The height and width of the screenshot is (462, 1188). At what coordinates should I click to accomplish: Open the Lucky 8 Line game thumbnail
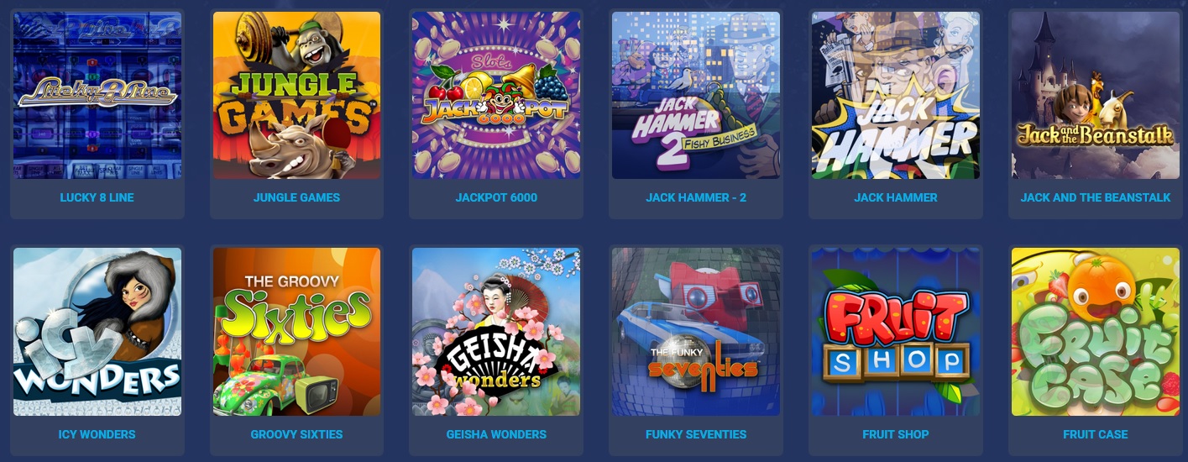97,95
